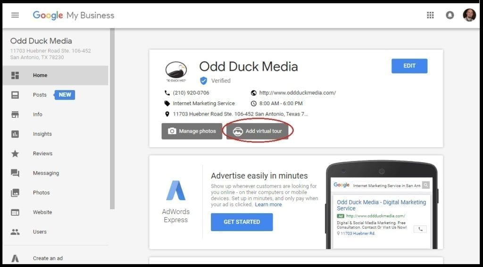Click the globe icon beside the website
This screenshot has height=267, width=483.
tap(253, 93)
